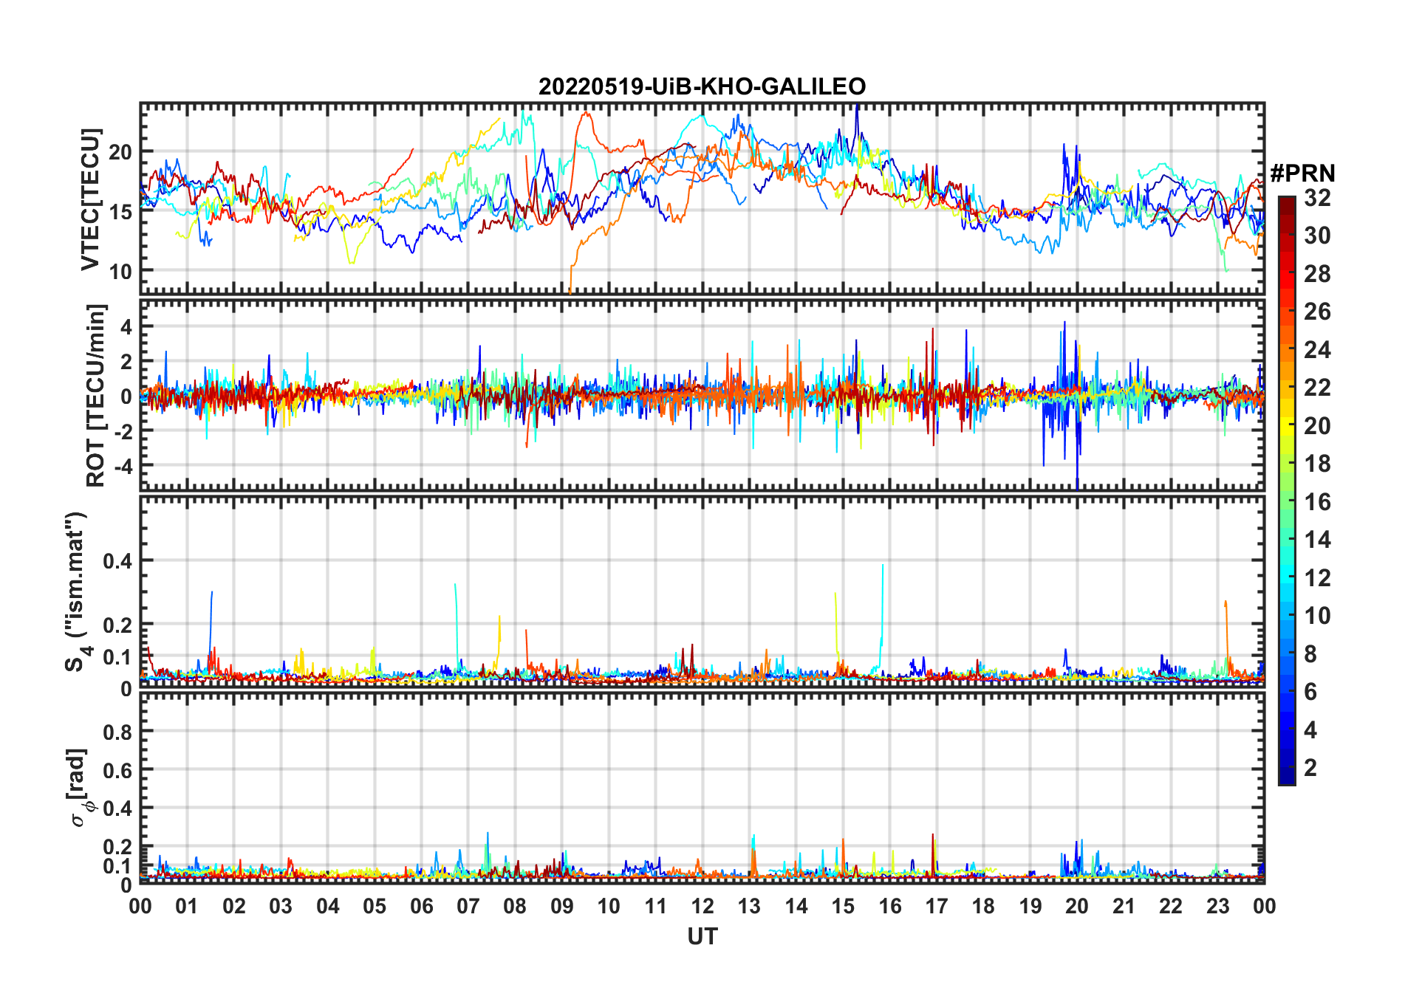Click the colorbar tick label 8
Screen dimensions: 1405x982
coord(1310,654)
